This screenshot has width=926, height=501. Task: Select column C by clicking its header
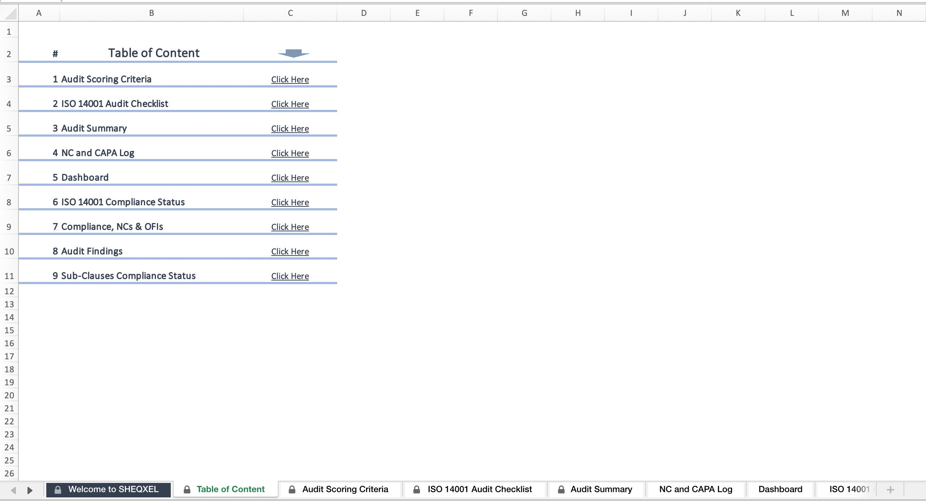click(290, 13)
